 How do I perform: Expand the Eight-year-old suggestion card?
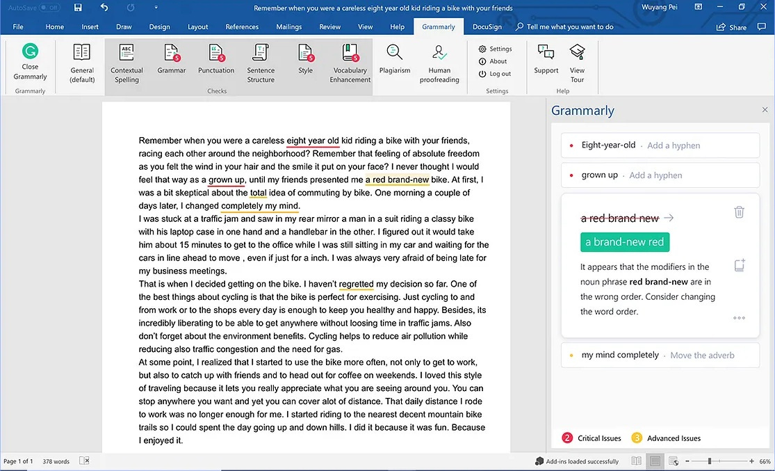point(660,145)
